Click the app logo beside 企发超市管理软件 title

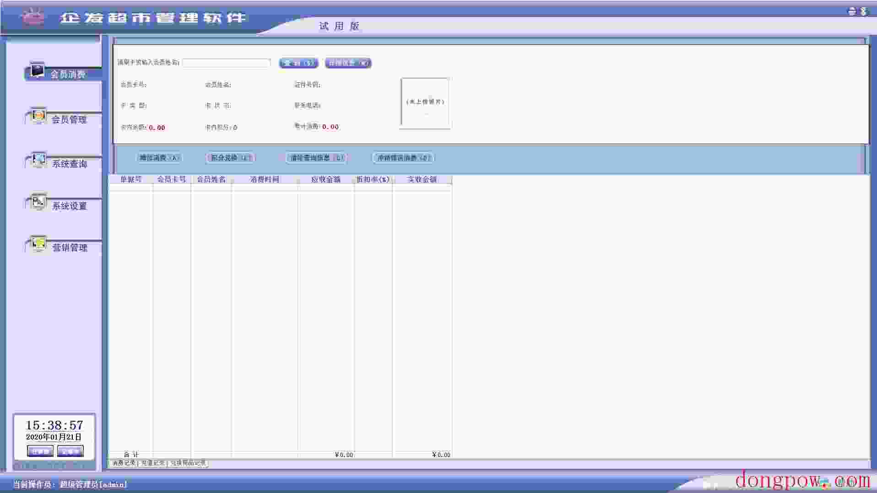tap(33, 17)
